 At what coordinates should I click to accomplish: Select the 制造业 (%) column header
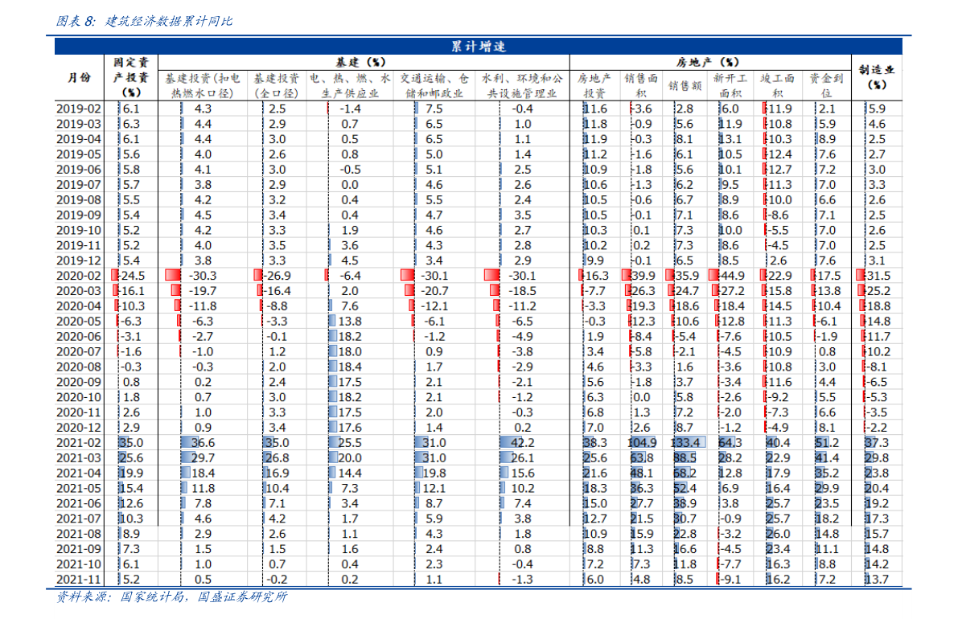pos(877,77)
